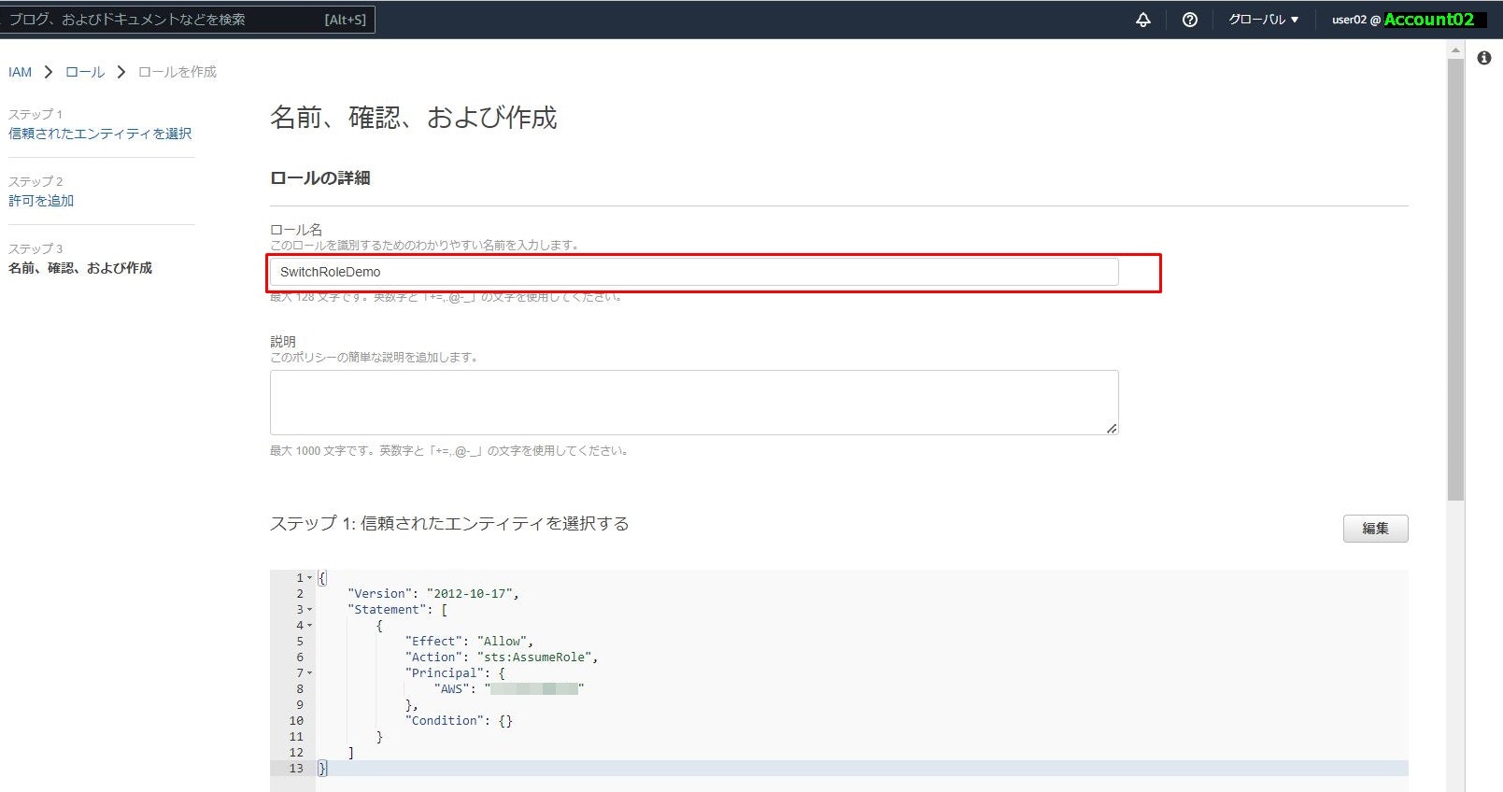Click the ロールの詳細 section heading
The height and width of the screenshot is (792, 1503).
[320, 178]
